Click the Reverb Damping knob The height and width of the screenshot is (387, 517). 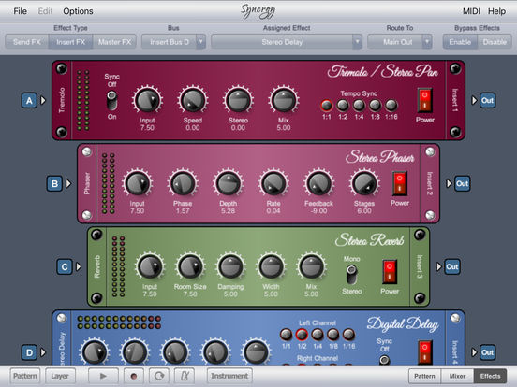230,267
